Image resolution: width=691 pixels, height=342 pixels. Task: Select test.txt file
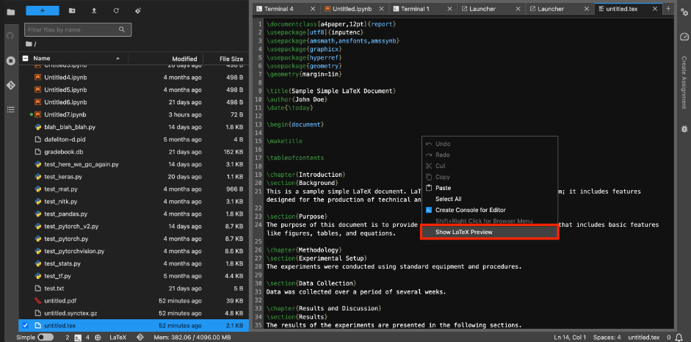134,288
